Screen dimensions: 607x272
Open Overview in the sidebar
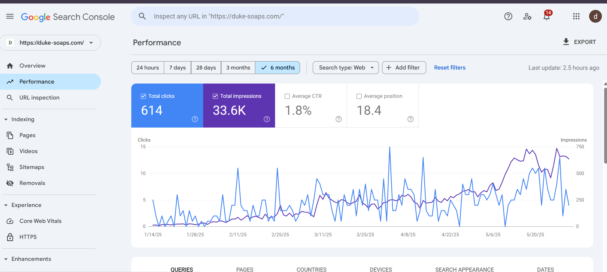(x=50, y=66)
